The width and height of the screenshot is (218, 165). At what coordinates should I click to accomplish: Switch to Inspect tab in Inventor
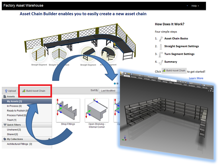154,80
